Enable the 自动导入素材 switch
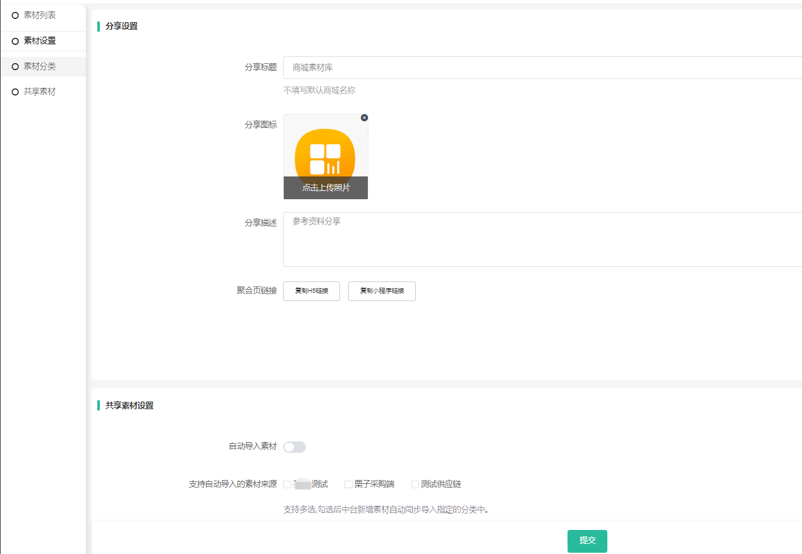 (295, 447)
